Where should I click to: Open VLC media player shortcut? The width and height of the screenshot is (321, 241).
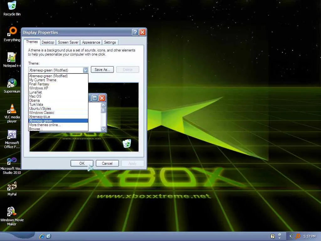pos(12,113)
